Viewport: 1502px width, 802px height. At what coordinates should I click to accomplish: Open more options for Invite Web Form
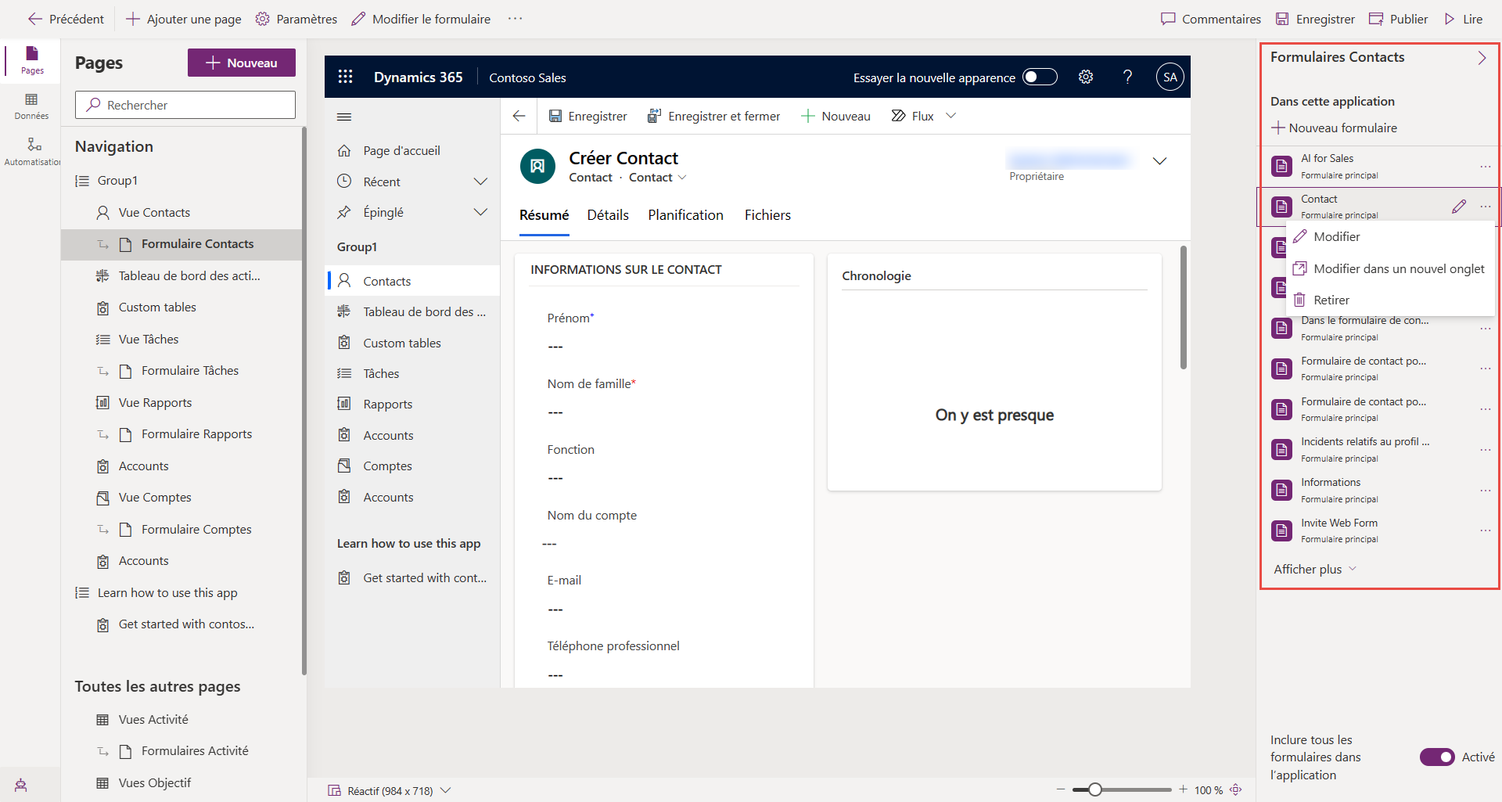(x=1486, y=530)
